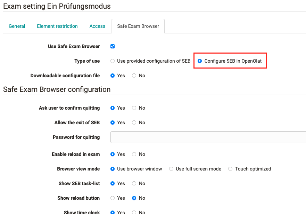The image size is (306, 214).
Task: Turn off Enable reload in exam
Action: point(134,154)
